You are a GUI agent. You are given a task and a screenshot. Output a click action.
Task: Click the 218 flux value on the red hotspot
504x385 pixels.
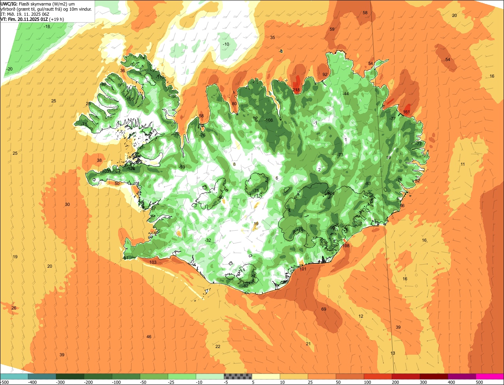[296, 90]
